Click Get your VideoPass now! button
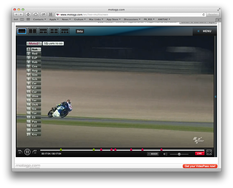This screenshot has height=188, width=233. (200, 166)
